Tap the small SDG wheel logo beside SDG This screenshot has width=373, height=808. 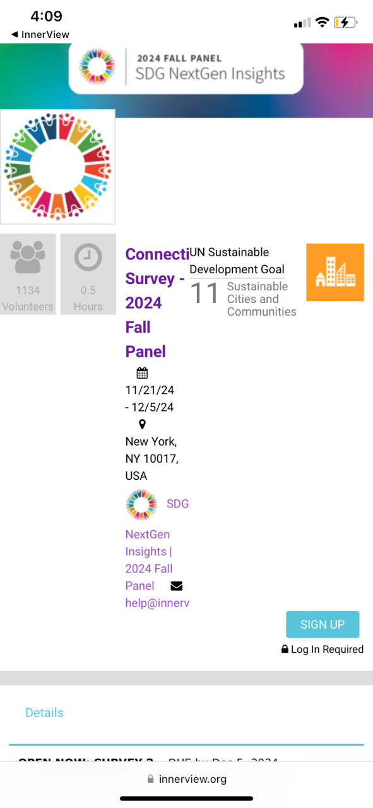141,504
